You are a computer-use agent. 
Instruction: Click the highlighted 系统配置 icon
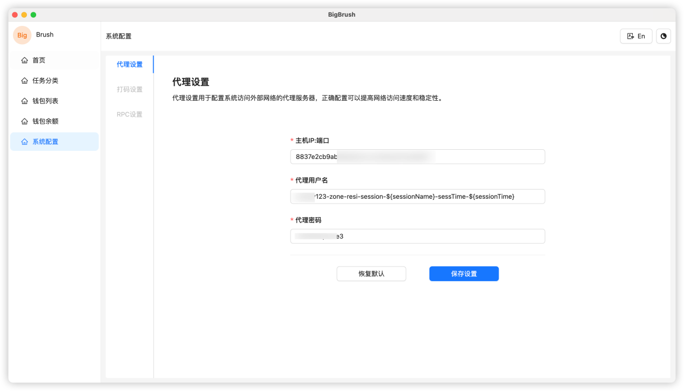(24, 141)
